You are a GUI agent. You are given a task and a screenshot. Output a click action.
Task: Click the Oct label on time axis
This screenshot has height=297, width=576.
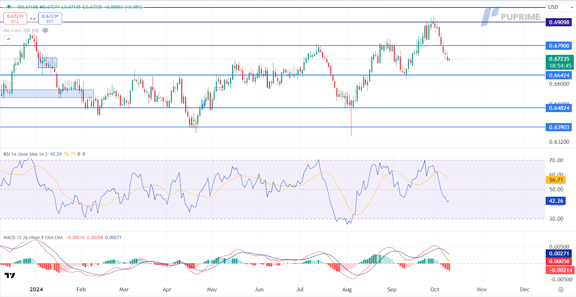[435, 289]
